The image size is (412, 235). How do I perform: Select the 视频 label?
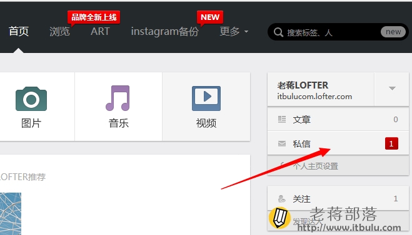(x=206, y=123)
